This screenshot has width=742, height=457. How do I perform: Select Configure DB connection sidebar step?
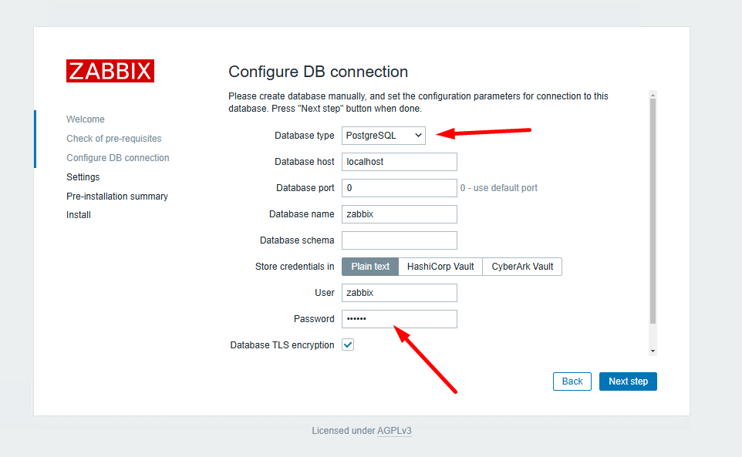tap(117, 158)
